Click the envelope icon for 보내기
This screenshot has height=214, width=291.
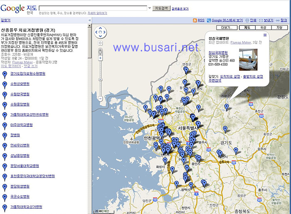[x=261, y=20]
